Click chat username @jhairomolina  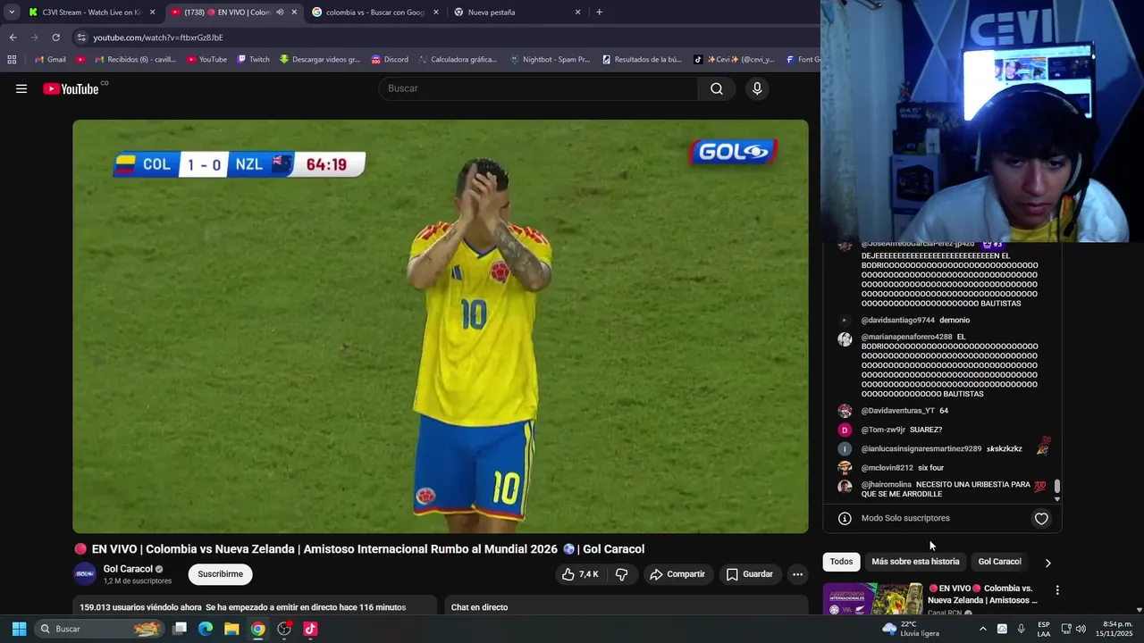point(887,485)
